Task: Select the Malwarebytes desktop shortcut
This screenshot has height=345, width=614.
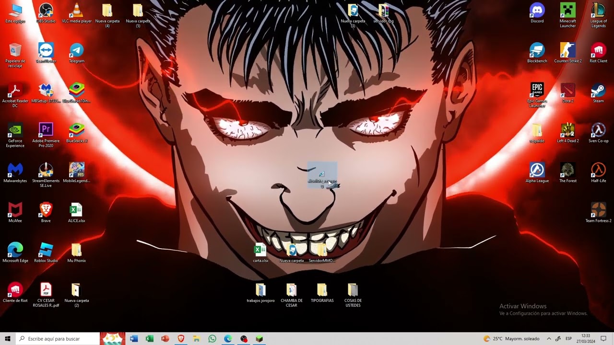Action: point(15,173)
